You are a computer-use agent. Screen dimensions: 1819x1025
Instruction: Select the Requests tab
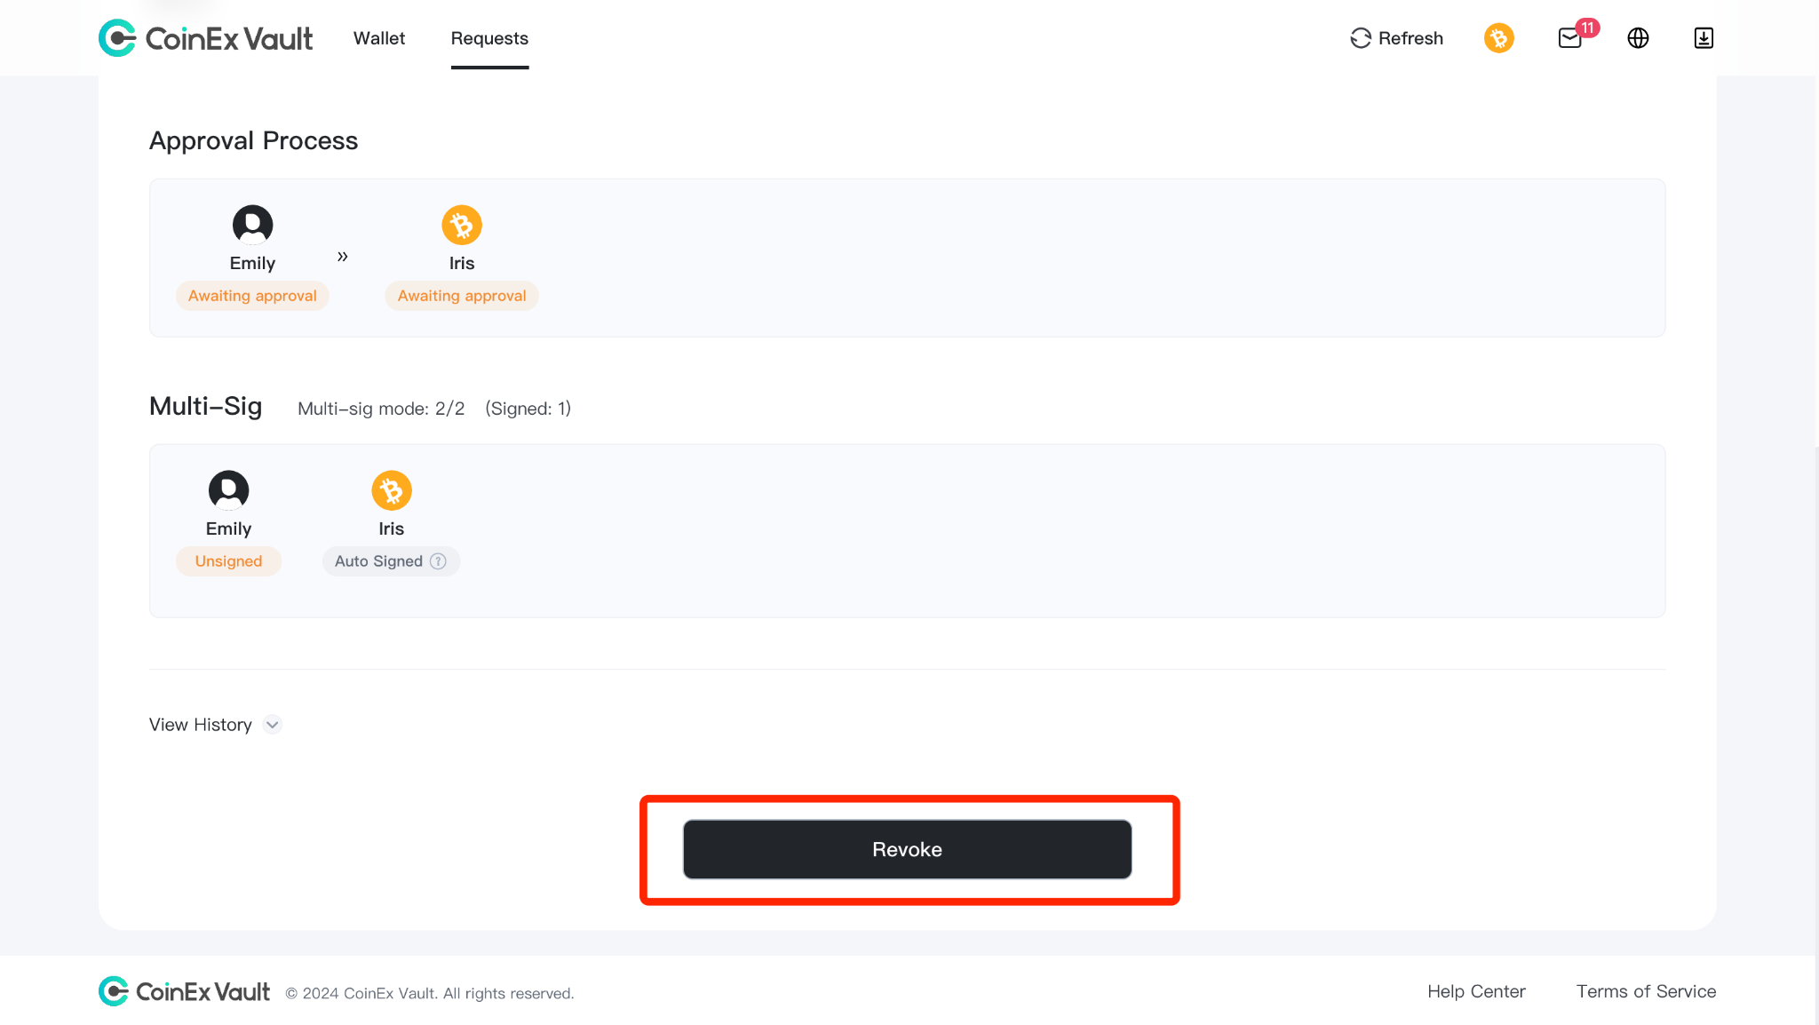(x=489, y=38)
